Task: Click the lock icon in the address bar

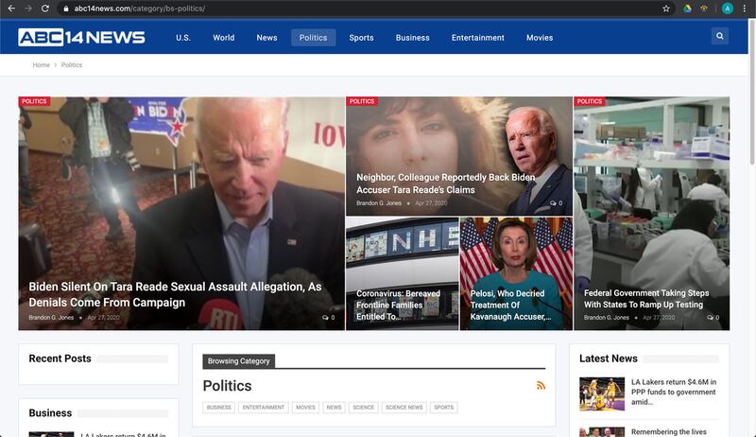Action: point(66,9)
